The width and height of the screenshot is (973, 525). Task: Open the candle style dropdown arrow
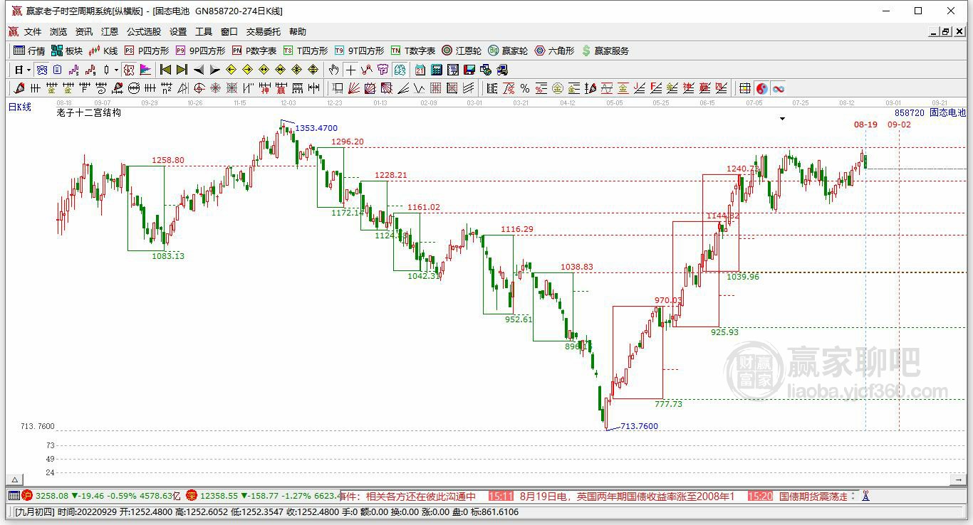(x=116, y=70)
